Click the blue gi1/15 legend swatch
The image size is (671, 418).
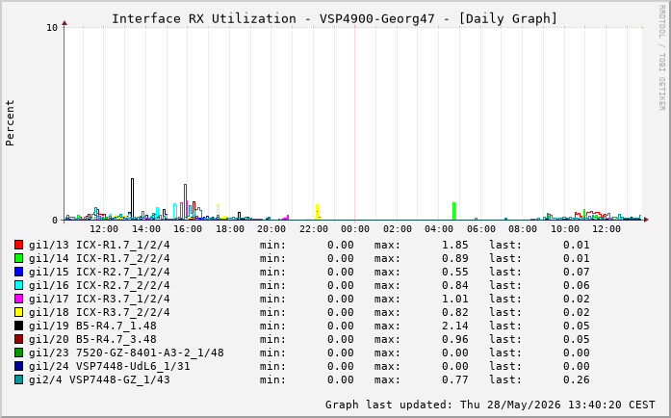tap(19, 272)
